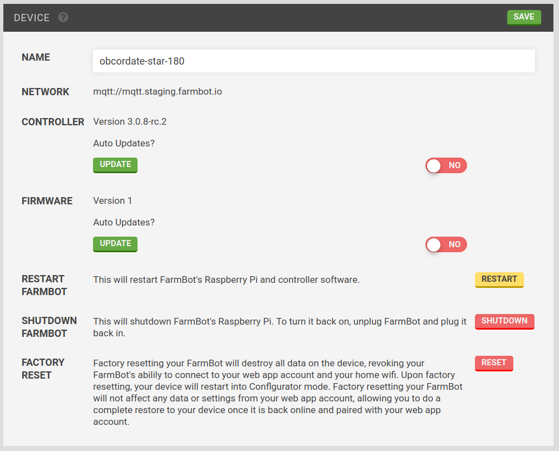Click the restart FarmBot description text

click(226, 280)
